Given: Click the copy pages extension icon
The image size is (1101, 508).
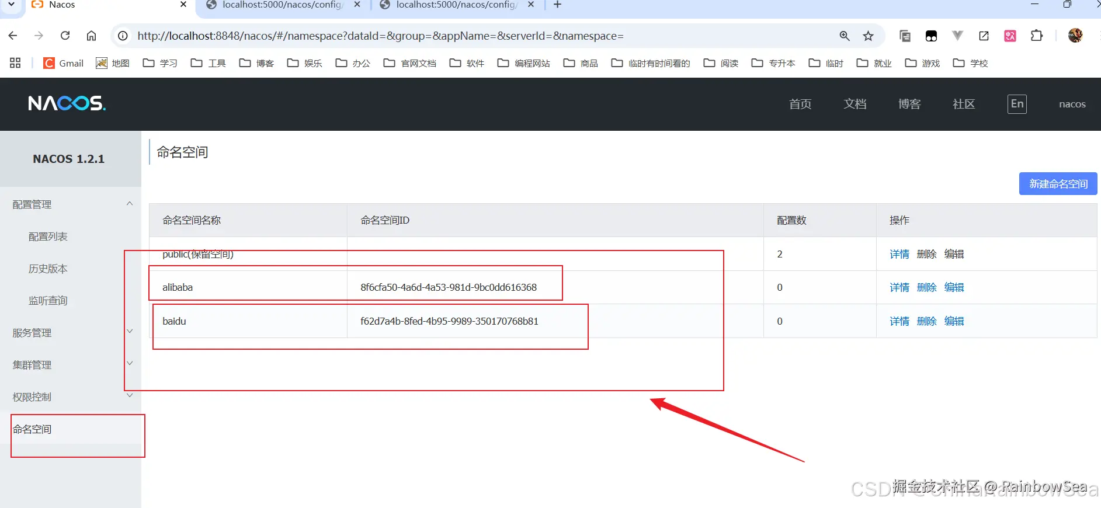Looking at the screenshot, I should (x=905, y=36).
